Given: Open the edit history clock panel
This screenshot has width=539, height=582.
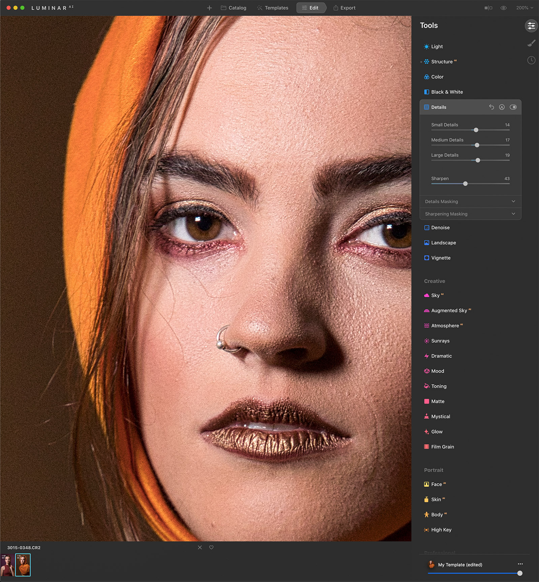Looking at the screenshot, I should (531, 60).
